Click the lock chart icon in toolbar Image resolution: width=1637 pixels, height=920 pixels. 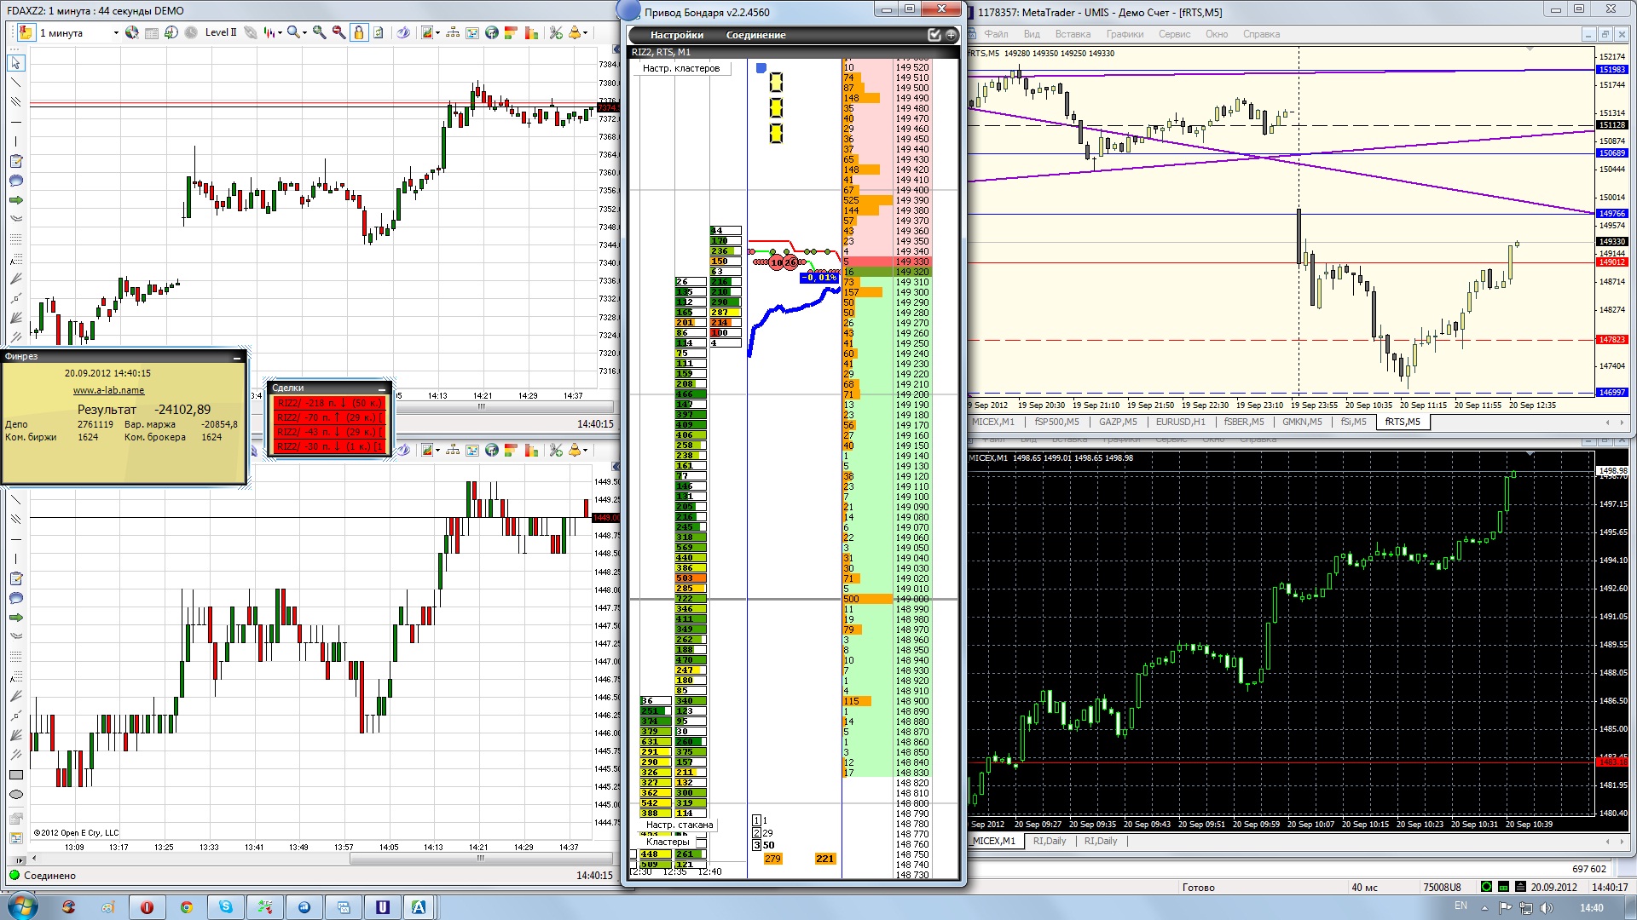click(359, 32)
